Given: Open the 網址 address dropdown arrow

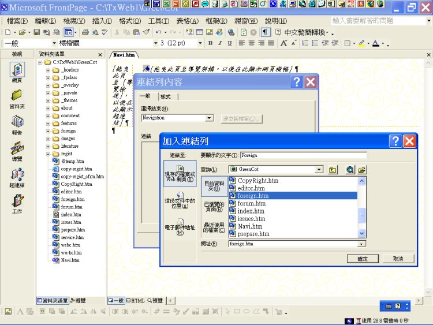Looking at the screenshot, I should [x=362, y=244].
